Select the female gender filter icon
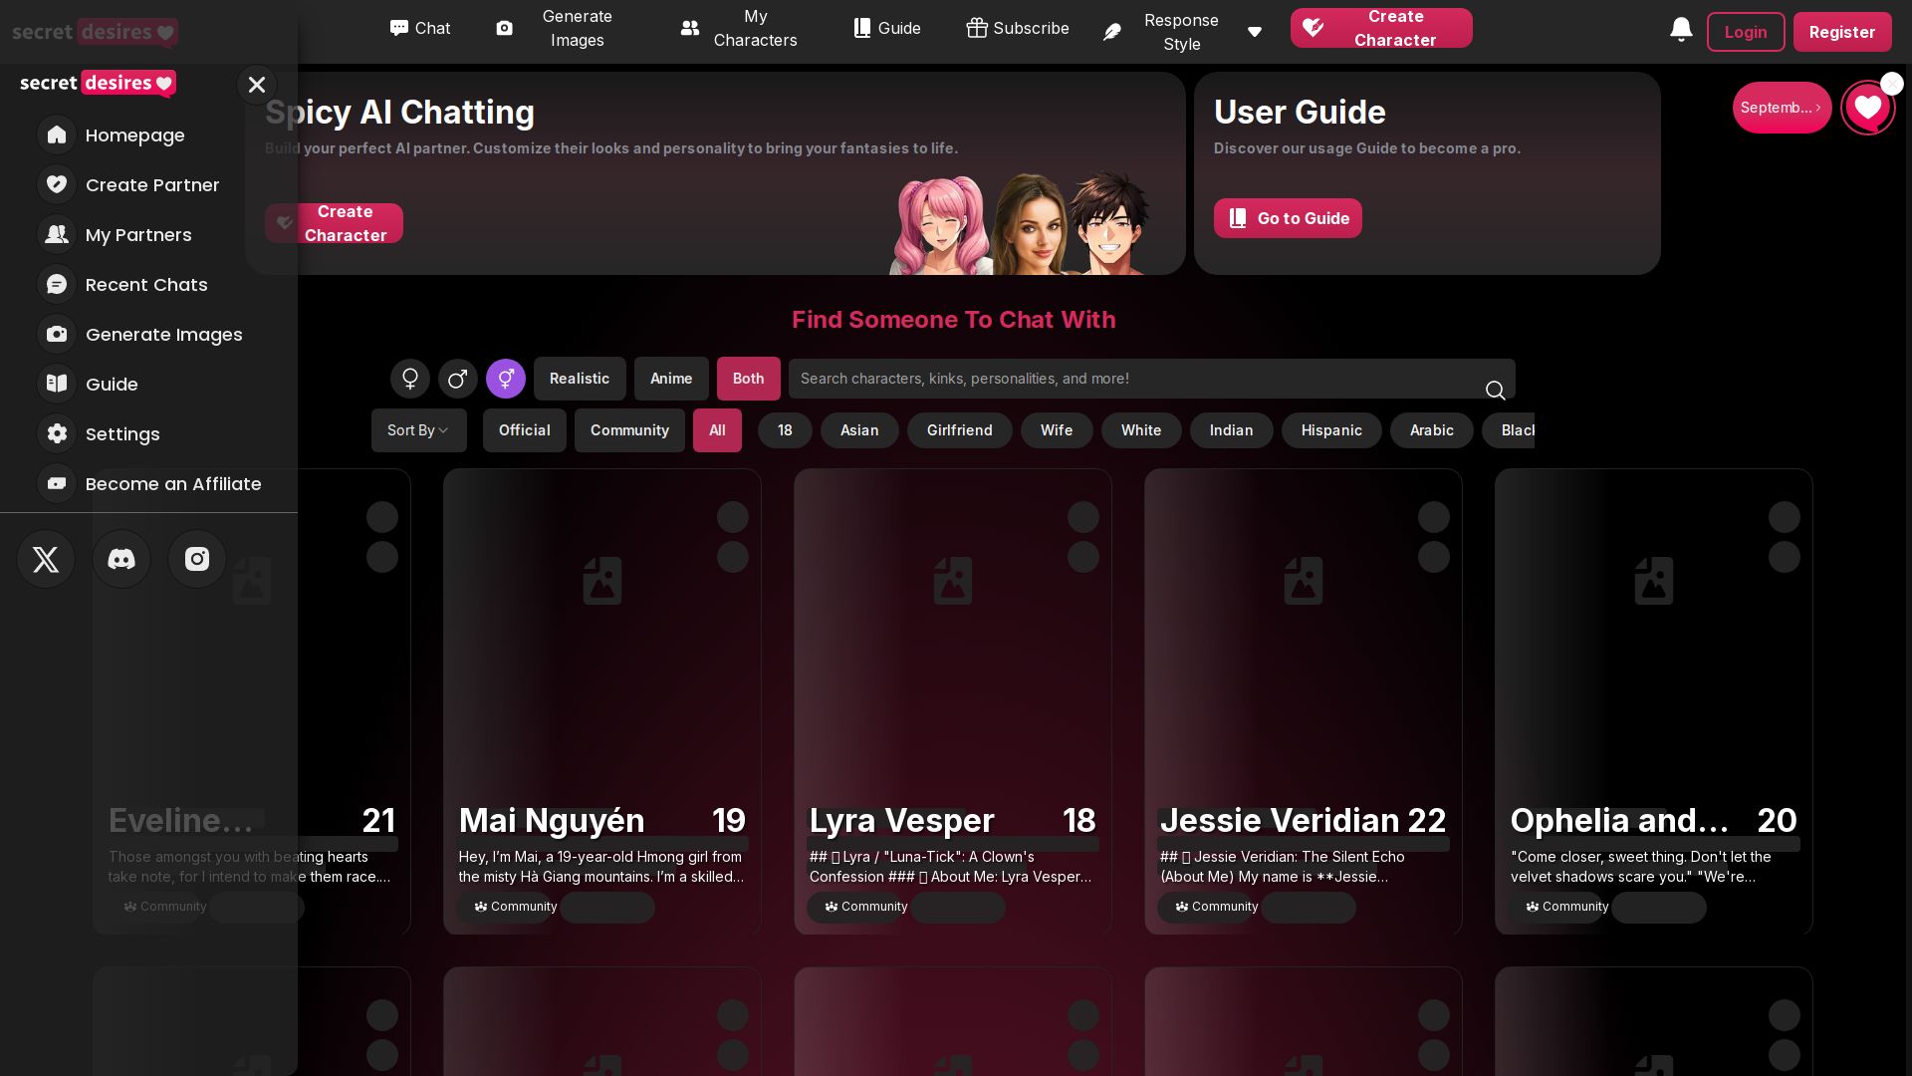The width and height of the screenshot is (1912, 1076). click(410, 379)
